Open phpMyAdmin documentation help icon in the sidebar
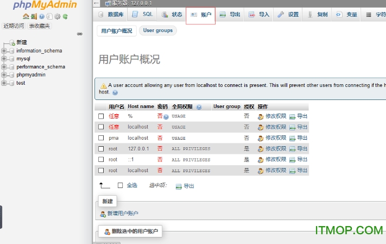386x244 pixels. click(x=42, y=16)
